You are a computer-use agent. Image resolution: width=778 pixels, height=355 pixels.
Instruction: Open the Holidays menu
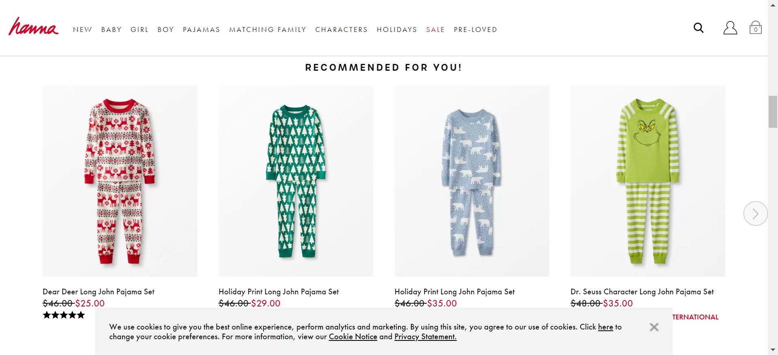pos(397,30)
